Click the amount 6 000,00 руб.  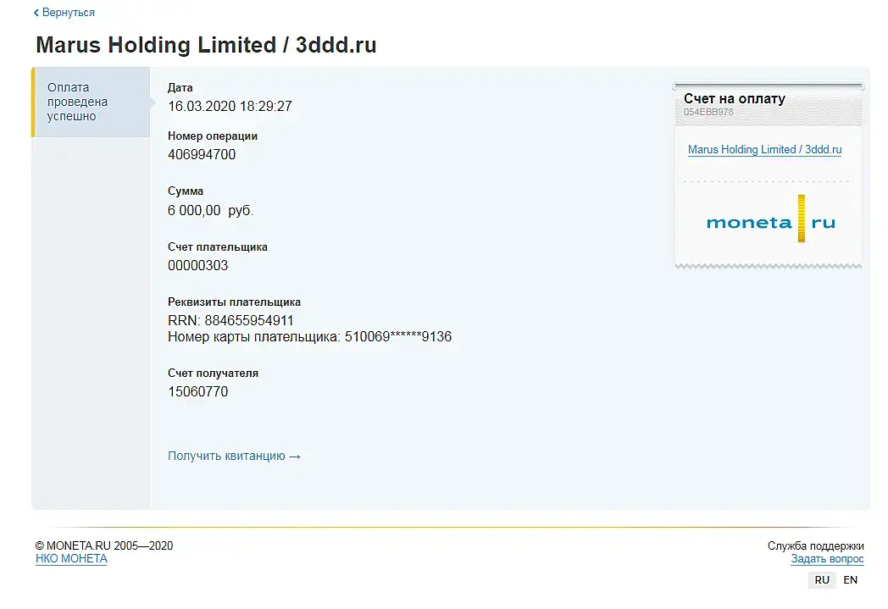(210, 210)
